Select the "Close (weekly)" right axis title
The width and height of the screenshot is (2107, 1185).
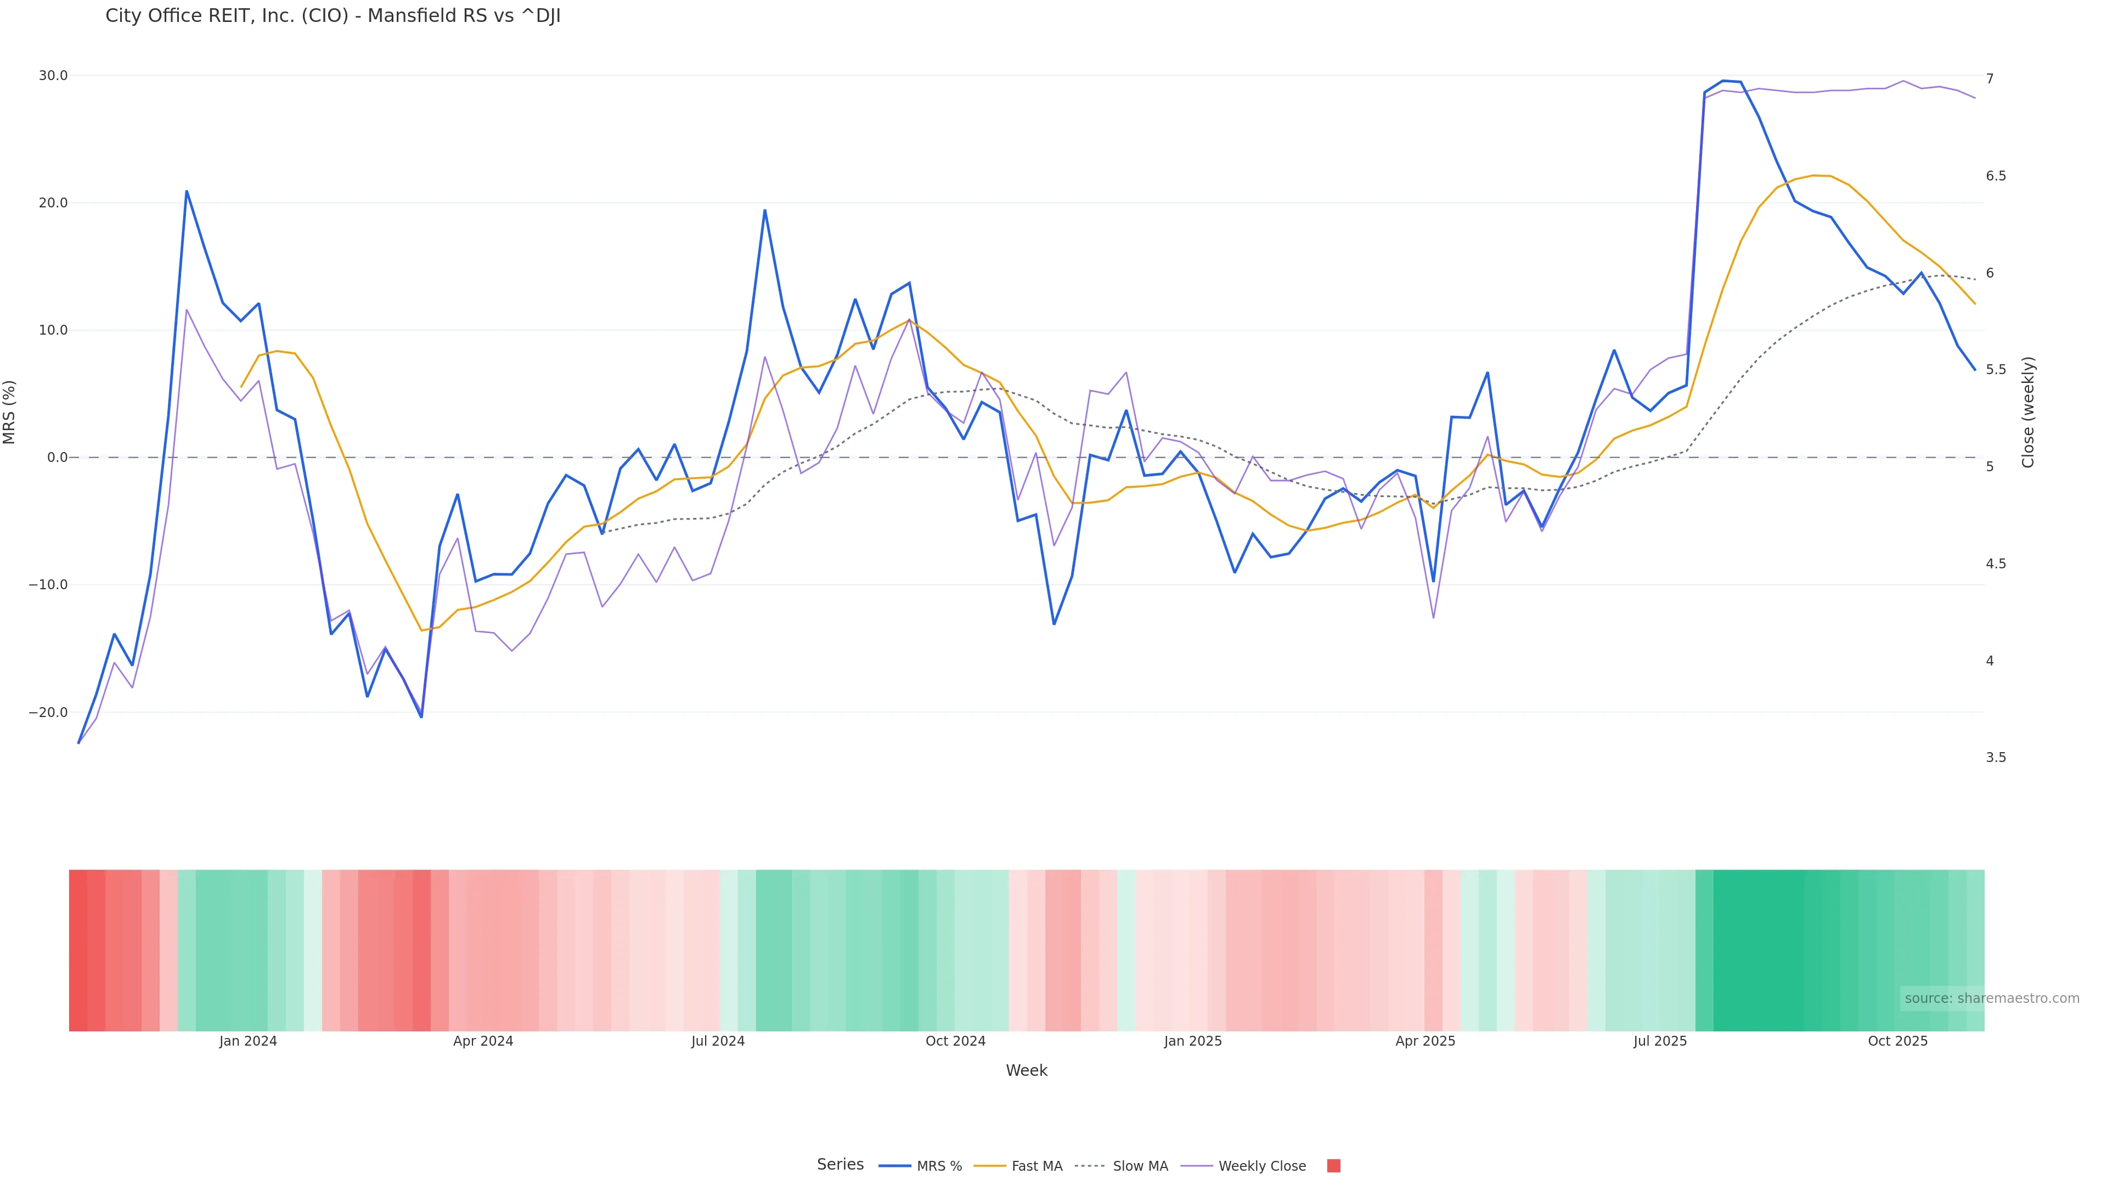pyautogui.click(x=2027, y=412)
